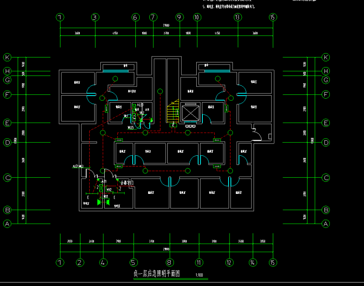Click the green exit sign below staircase

point(174,125)
